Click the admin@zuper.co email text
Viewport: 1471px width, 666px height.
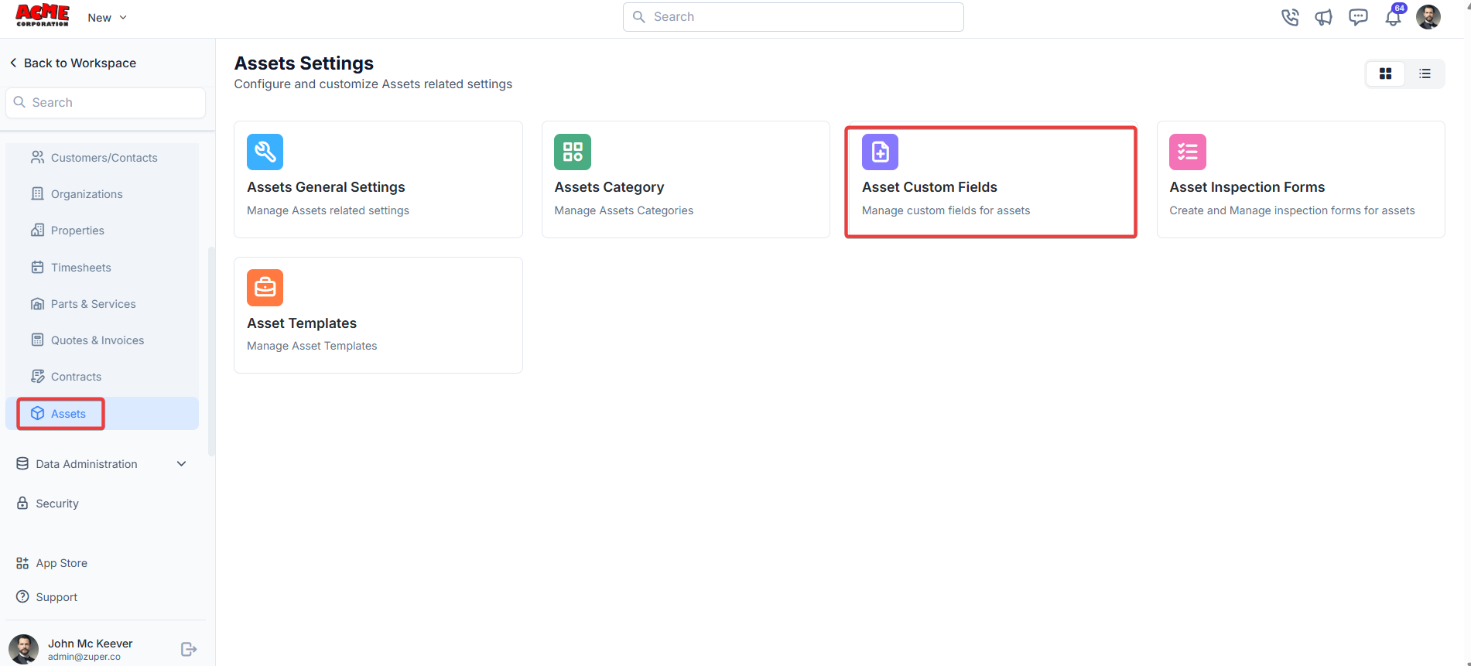[84, 657]
